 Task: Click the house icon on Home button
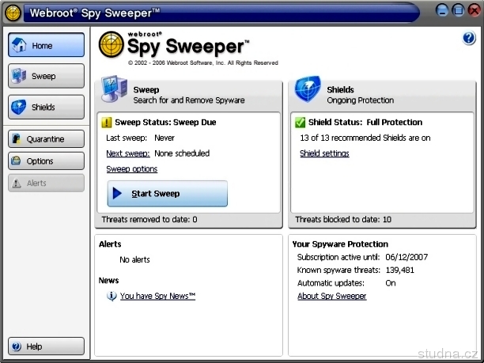tap(19, 45)
